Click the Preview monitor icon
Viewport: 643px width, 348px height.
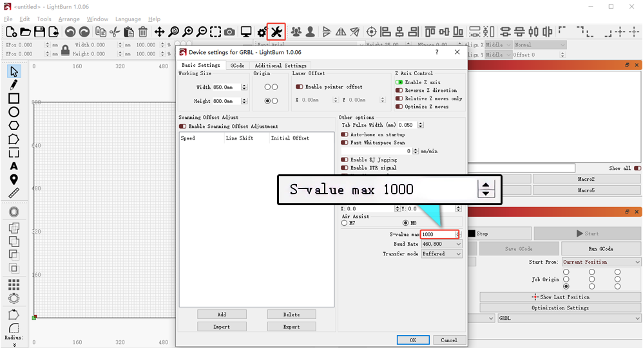point(246,32)
